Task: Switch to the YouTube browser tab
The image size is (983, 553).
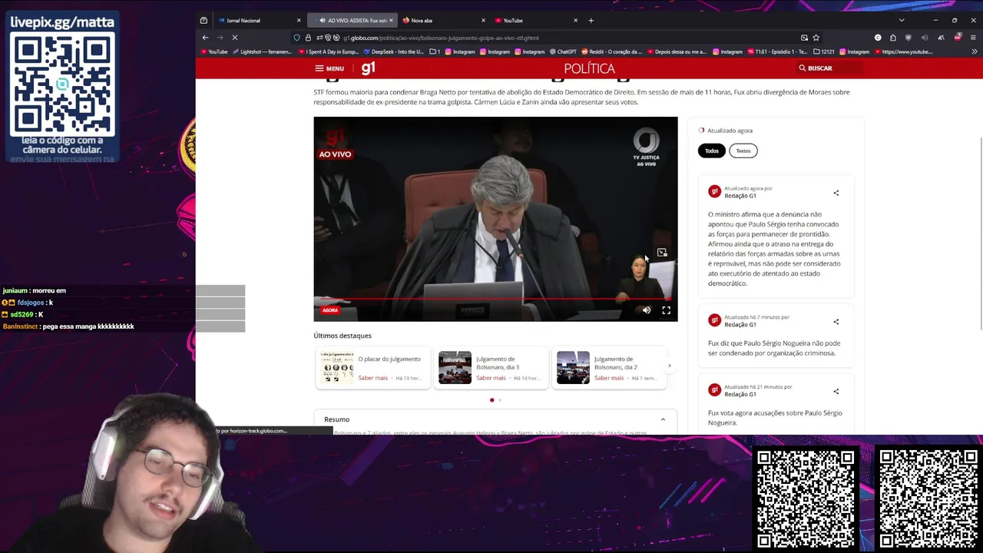Action: (x=530, y=21)
